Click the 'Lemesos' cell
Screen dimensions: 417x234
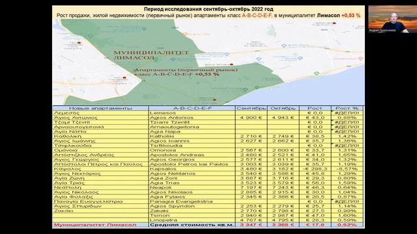pyautogui.click(x=192, y=113)
